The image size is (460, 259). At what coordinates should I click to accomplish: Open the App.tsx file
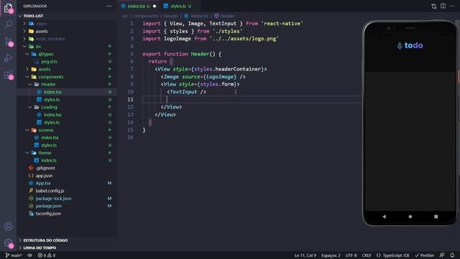click(x=43, y=183)
